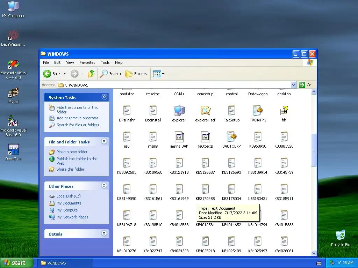The image size is (358, 268).
Task: Click the vertical scrollbar thumb
Action: pos(314,150)
